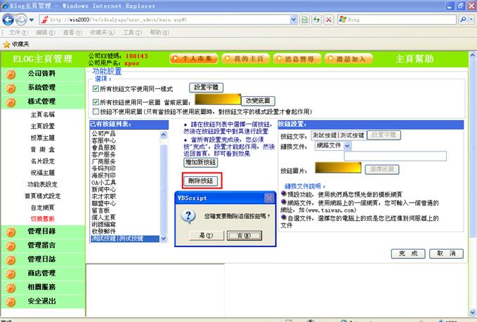Confirm deletion with 是(Y) button
Image resolution: width=477 pixels, height=322 pixels.
coord(206,234)
